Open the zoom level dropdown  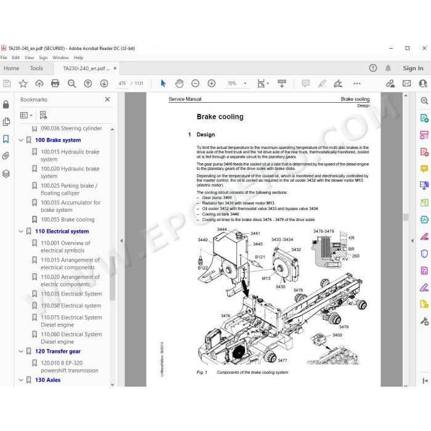[245, 83]
